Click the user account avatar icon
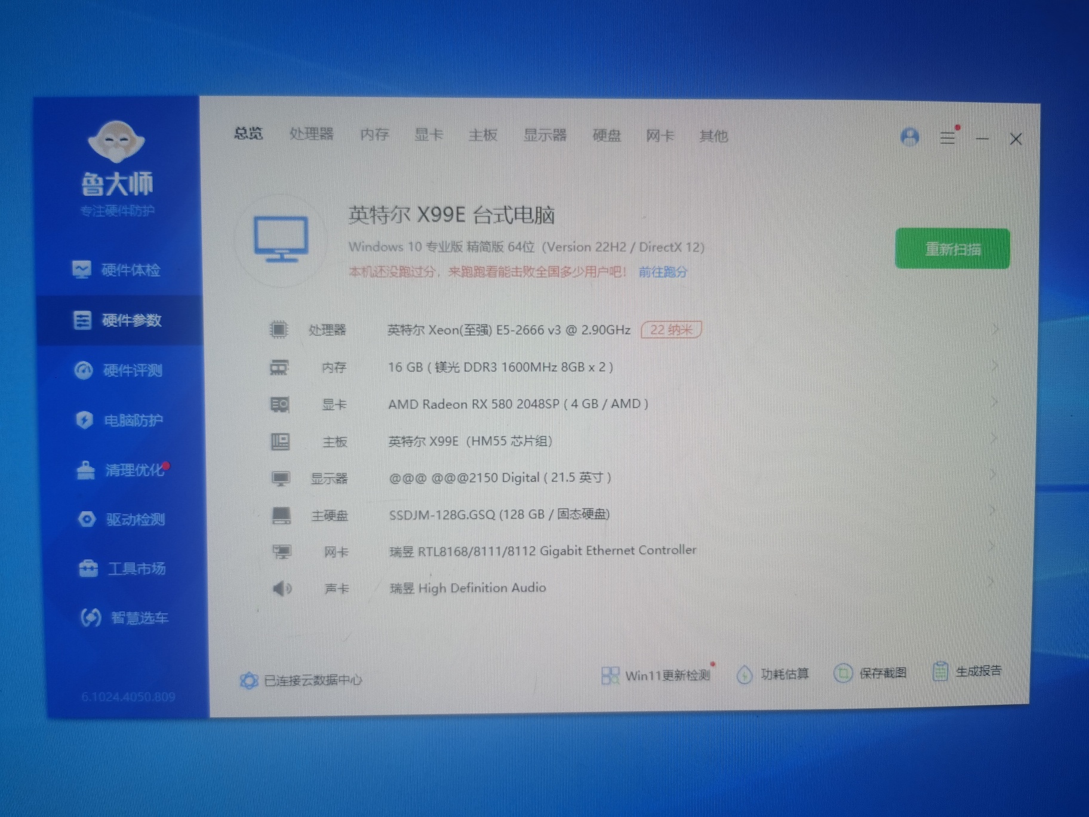Image resolution: width=1089 pixels, height=817 pixels. [x=909, y=137]
